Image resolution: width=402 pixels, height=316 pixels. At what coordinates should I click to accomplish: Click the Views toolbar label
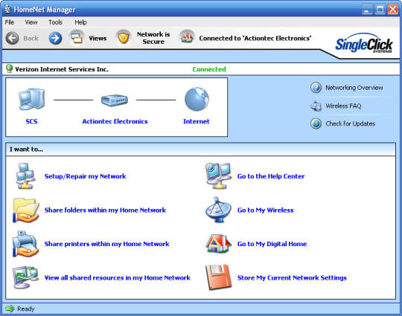tap(98, 39)
